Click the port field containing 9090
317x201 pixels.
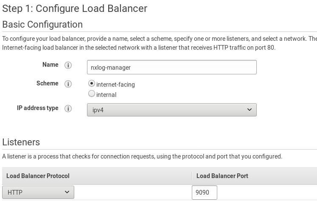coord(204,193)
